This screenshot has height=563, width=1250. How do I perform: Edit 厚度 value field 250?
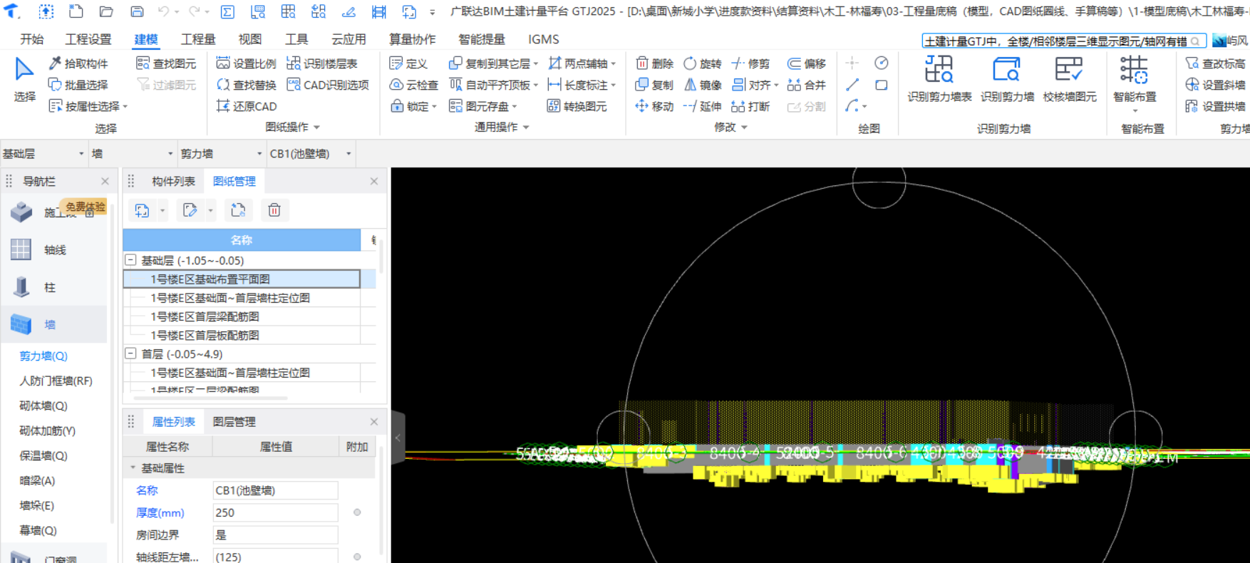click(x=275, y=512)
